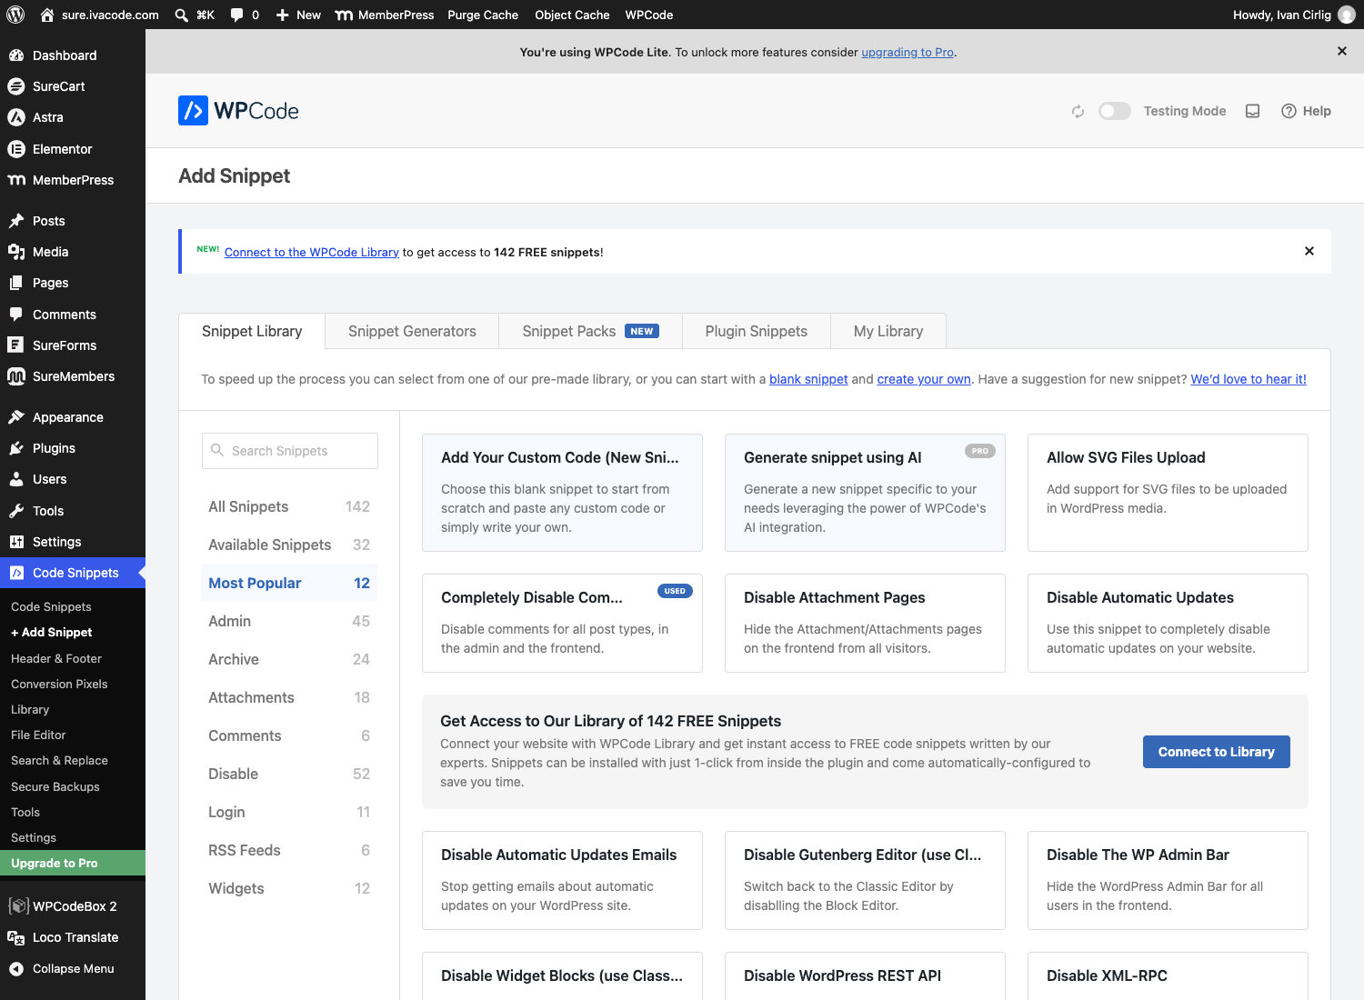Open the Disable Attachment Pages card
This screenshot has width=1364, height=1000.
pos(865,623)
